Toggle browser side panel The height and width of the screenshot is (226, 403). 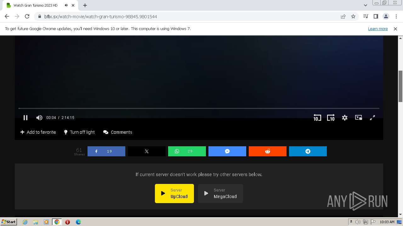pyautogui.click(x=376, y=16)
